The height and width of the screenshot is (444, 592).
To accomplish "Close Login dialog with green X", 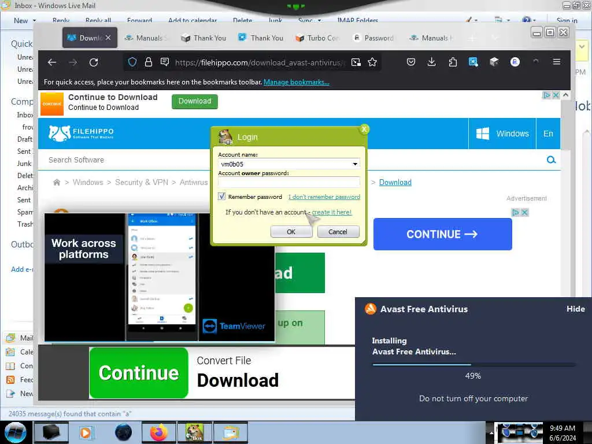I will click(364, 129).
